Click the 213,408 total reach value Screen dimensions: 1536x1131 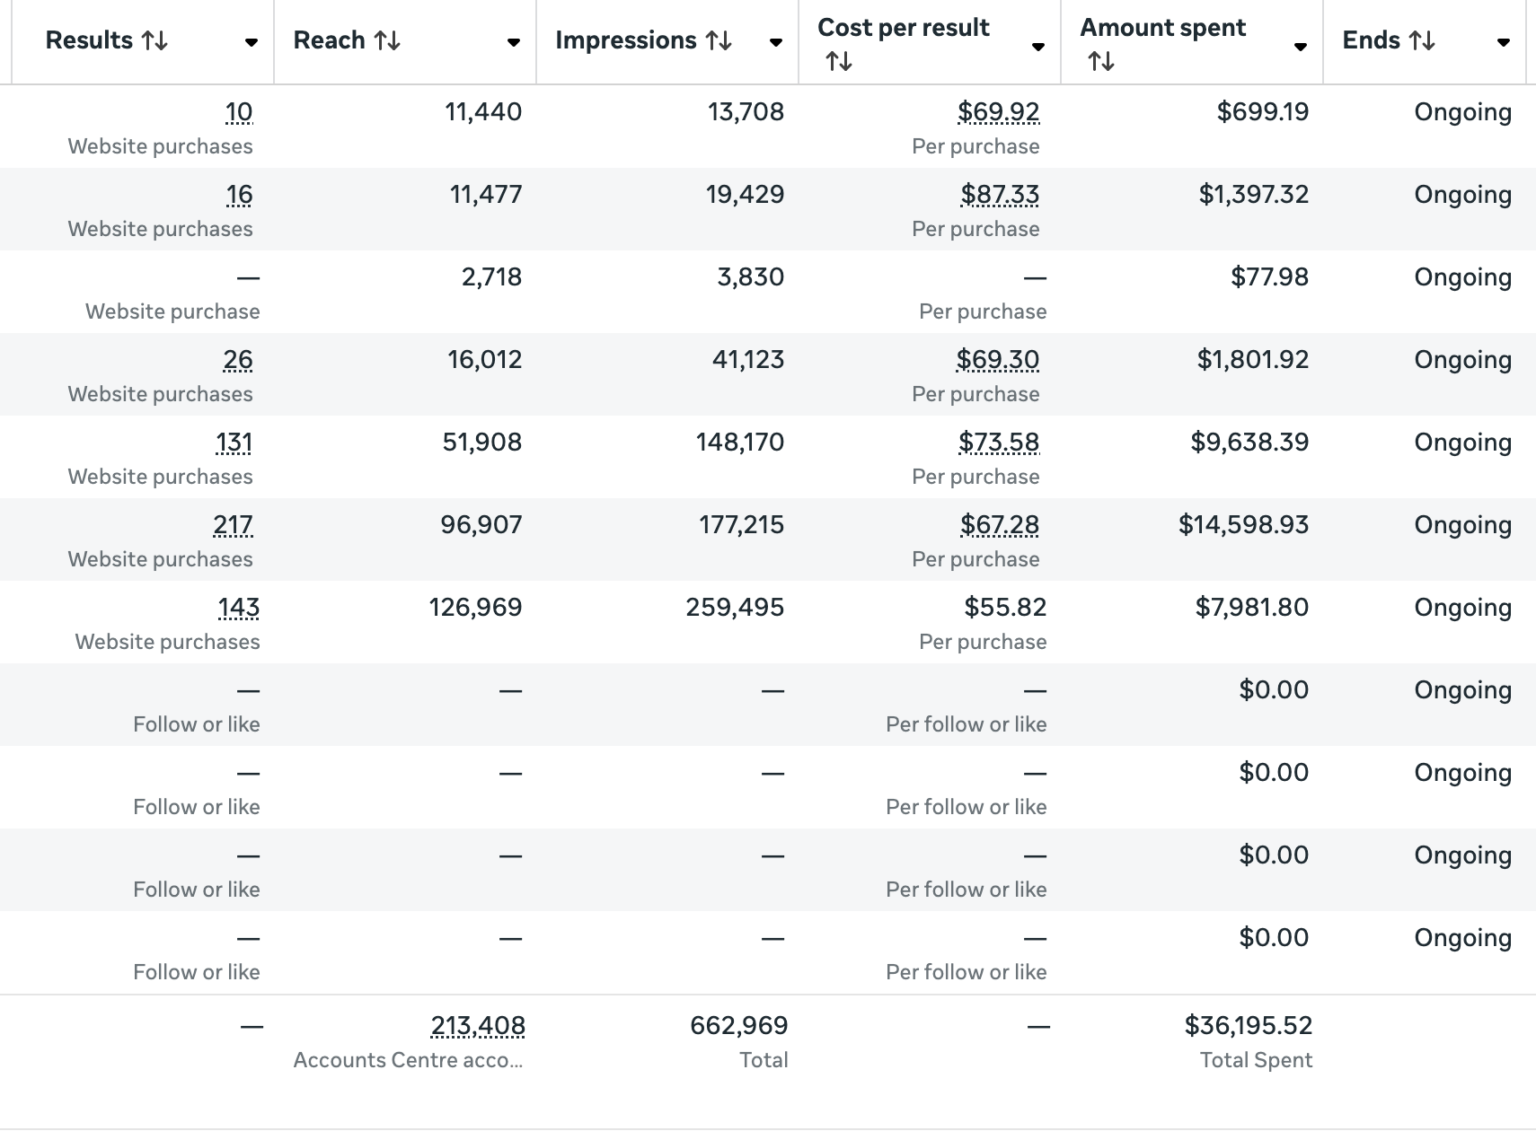click(x=478, y=1025)
